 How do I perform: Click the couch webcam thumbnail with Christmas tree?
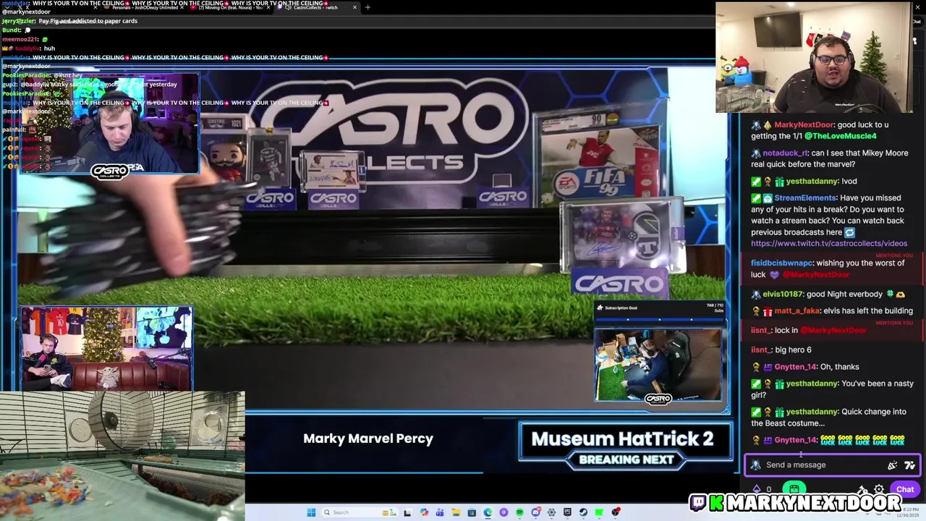(106, 349)
